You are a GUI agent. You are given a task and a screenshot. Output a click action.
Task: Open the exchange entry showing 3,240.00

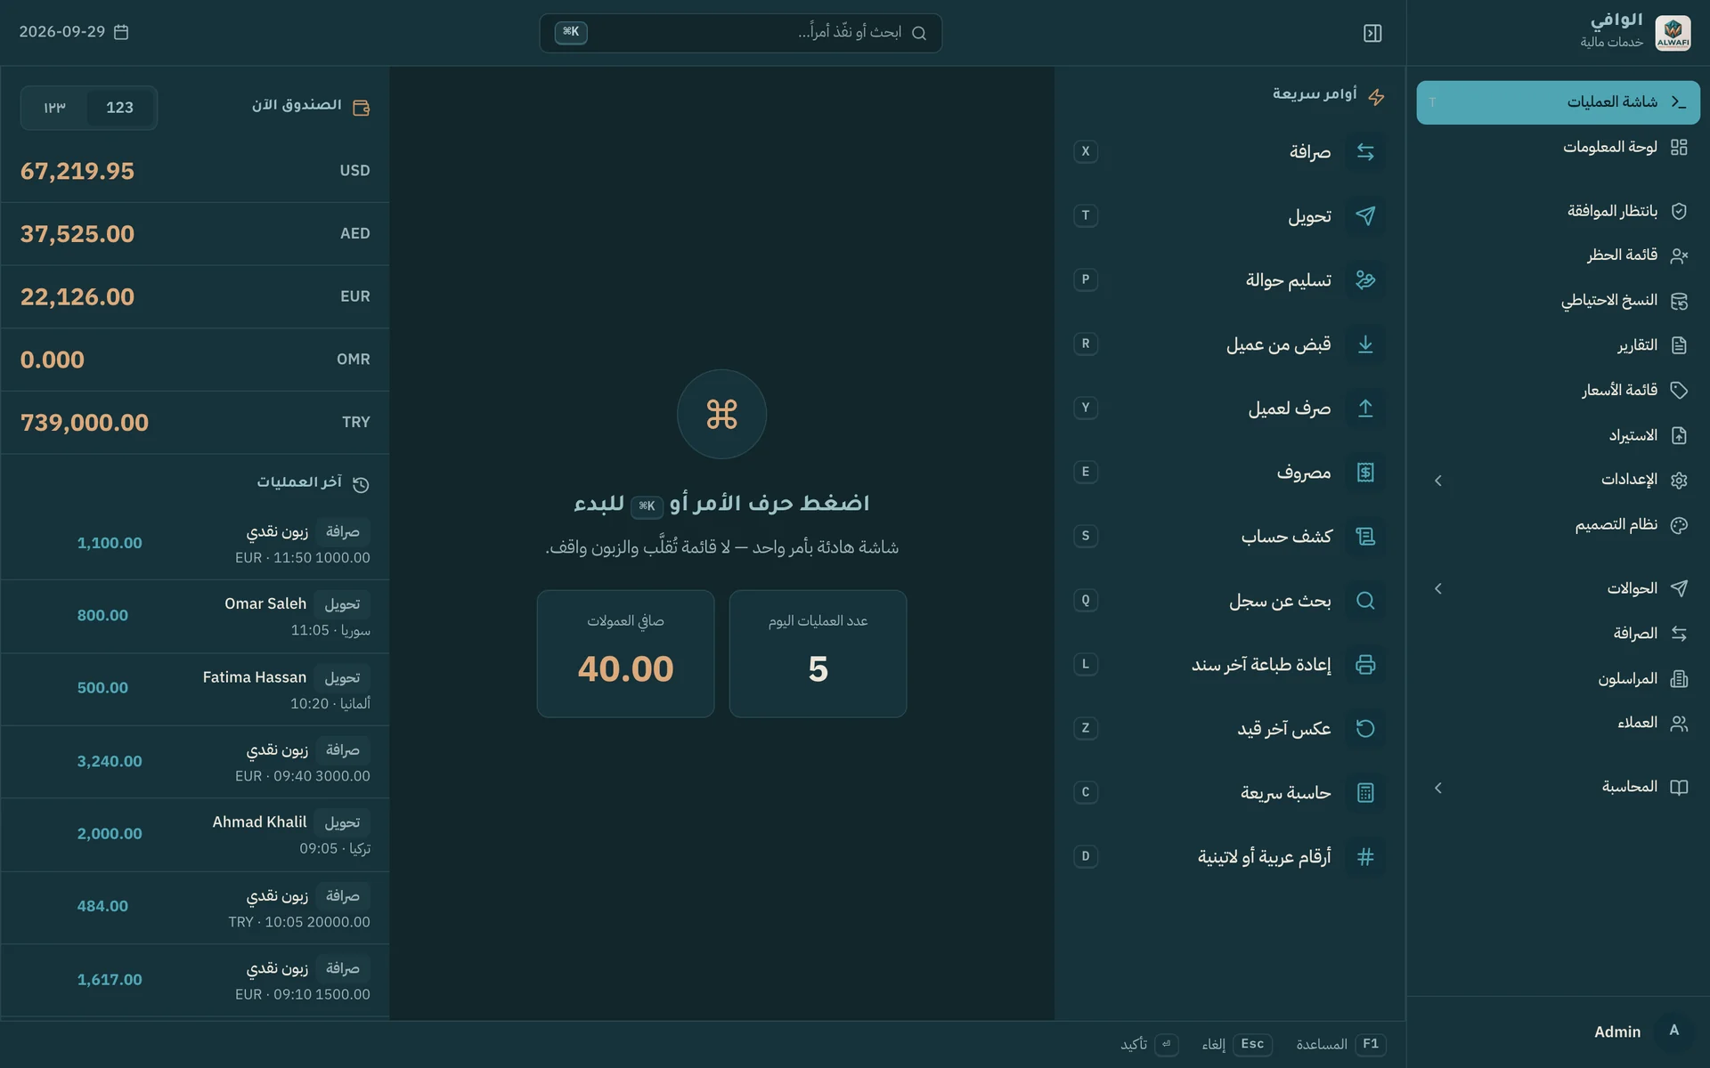[x=195, y=762]
